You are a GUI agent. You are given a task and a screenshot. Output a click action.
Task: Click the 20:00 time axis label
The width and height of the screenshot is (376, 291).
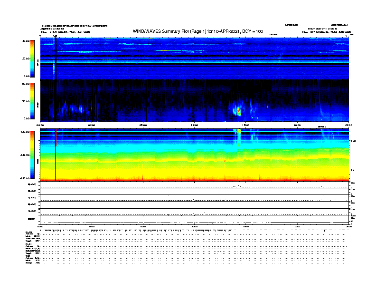coord(297,125)
